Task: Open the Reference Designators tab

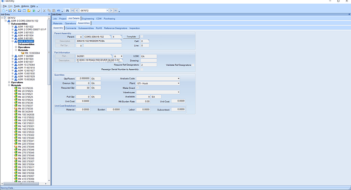Action: [115, 28]
